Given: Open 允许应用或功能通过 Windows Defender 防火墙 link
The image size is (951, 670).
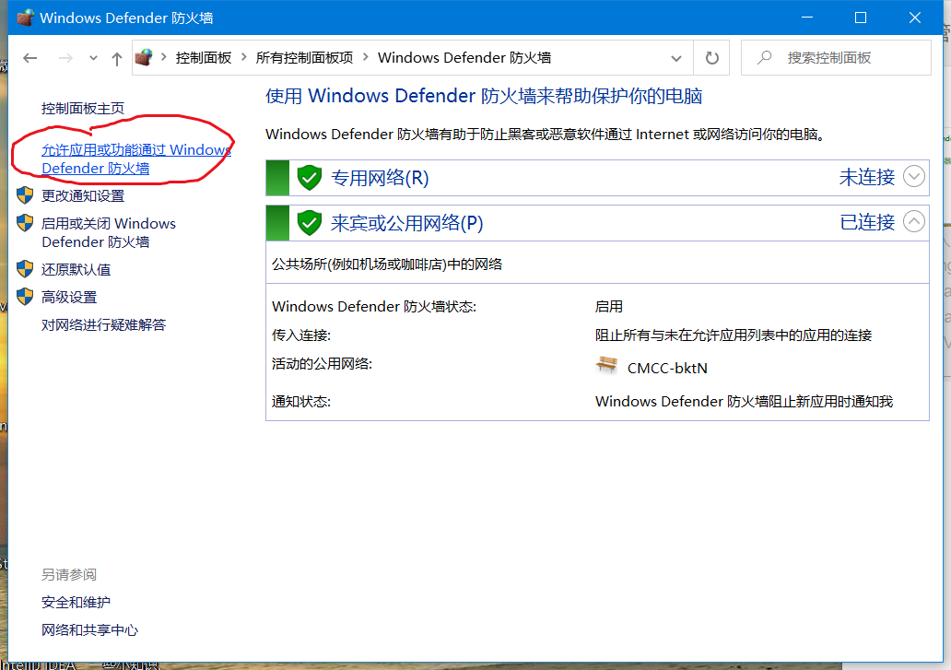Looking at the screenshot, I should [x=135, y=159].
